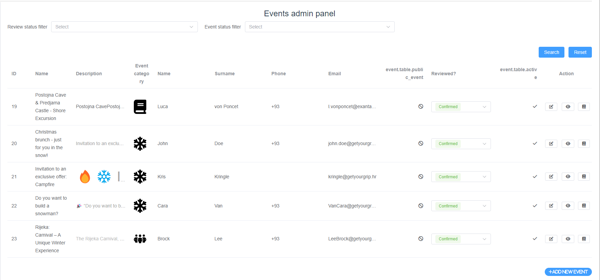Click the people group category icon for Brock
The height and width of the screenshot is (280, 600).
tap(140, 239)
